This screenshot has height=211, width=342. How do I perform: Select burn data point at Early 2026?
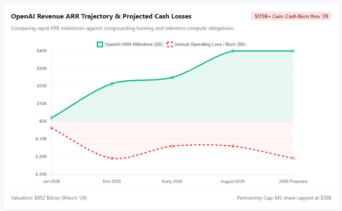coord(172,146)
